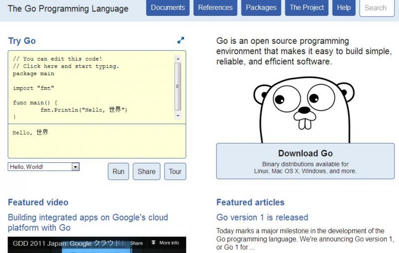The height and width of the screenshot is (253, 399).
Task: Open the Go version 1 is released article
Action: [262, 218]
